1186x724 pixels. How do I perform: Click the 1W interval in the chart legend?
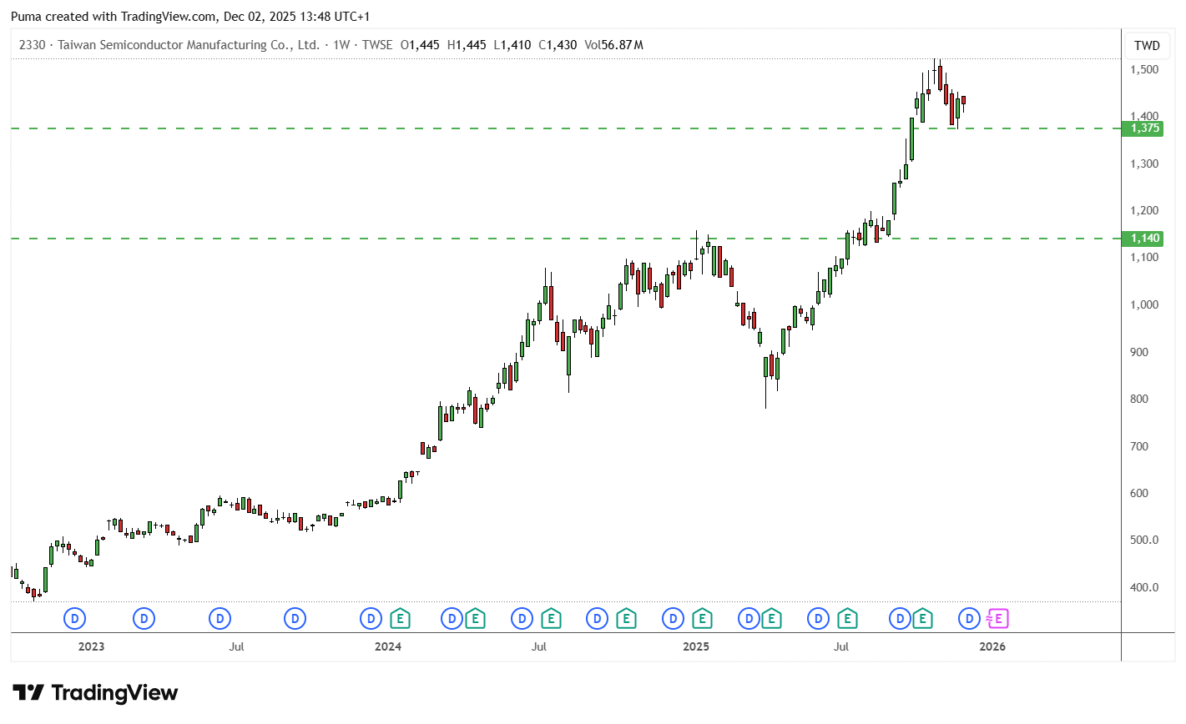tap(341, 45)
